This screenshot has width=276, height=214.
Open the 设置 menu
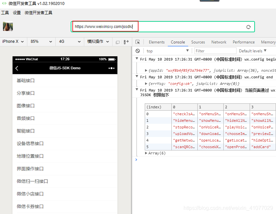pos(17,13)
